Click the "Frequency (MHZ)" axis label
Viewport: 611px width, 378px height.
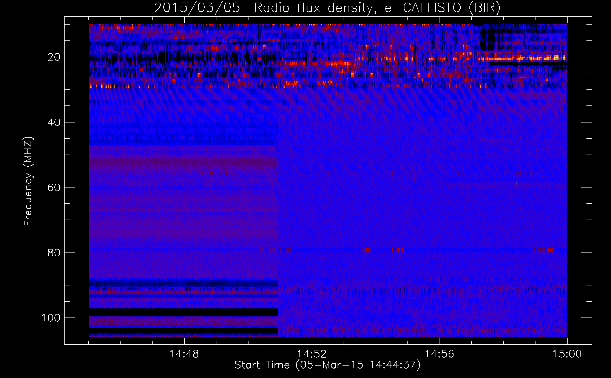pyautogui.click(x=29, y=181)
